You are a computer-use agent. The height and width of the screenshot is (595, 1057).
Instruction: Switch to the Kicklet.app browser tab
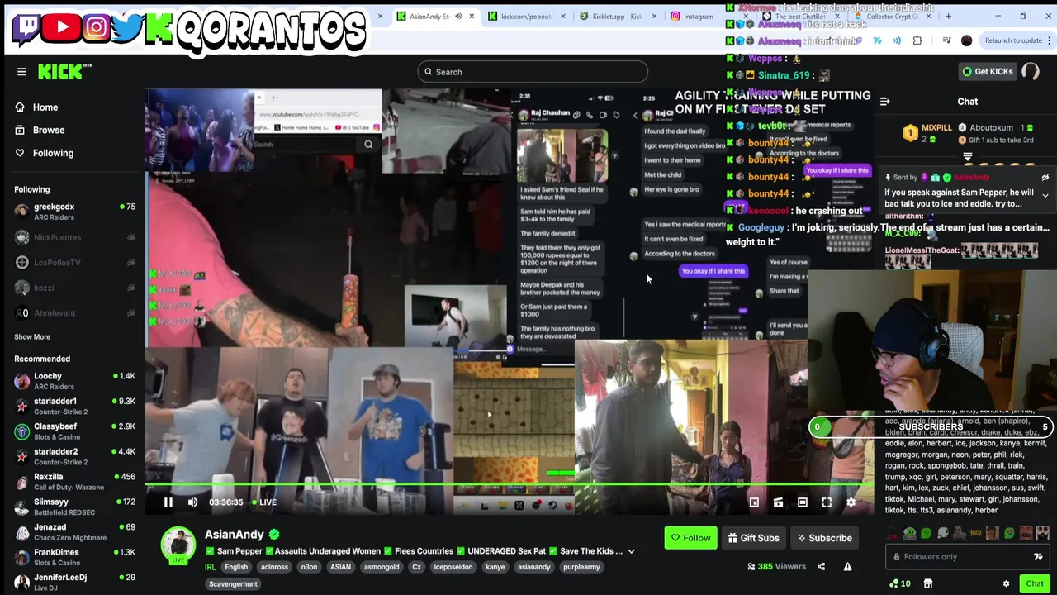[x=617, y=17]
